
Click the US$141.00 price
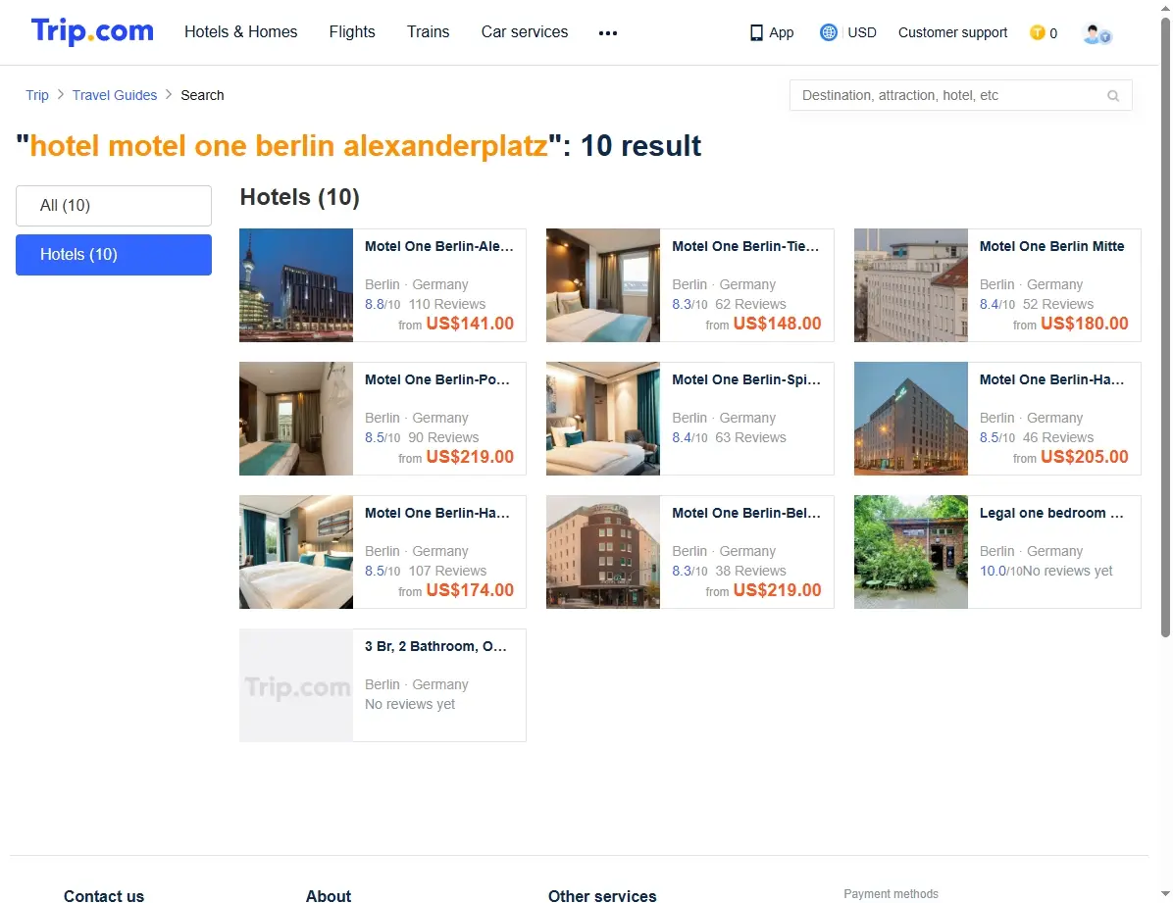click(470, 324)
